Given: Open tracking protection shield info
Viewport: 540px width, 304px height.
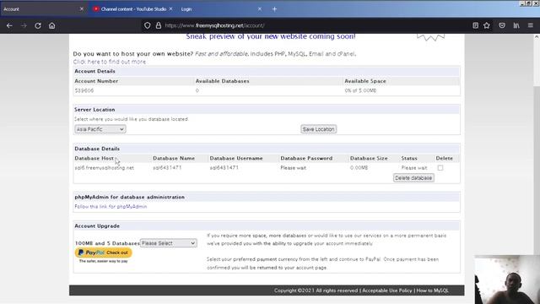Looking at the screenshot, I should pyautogui.click(x=148, y=25).
